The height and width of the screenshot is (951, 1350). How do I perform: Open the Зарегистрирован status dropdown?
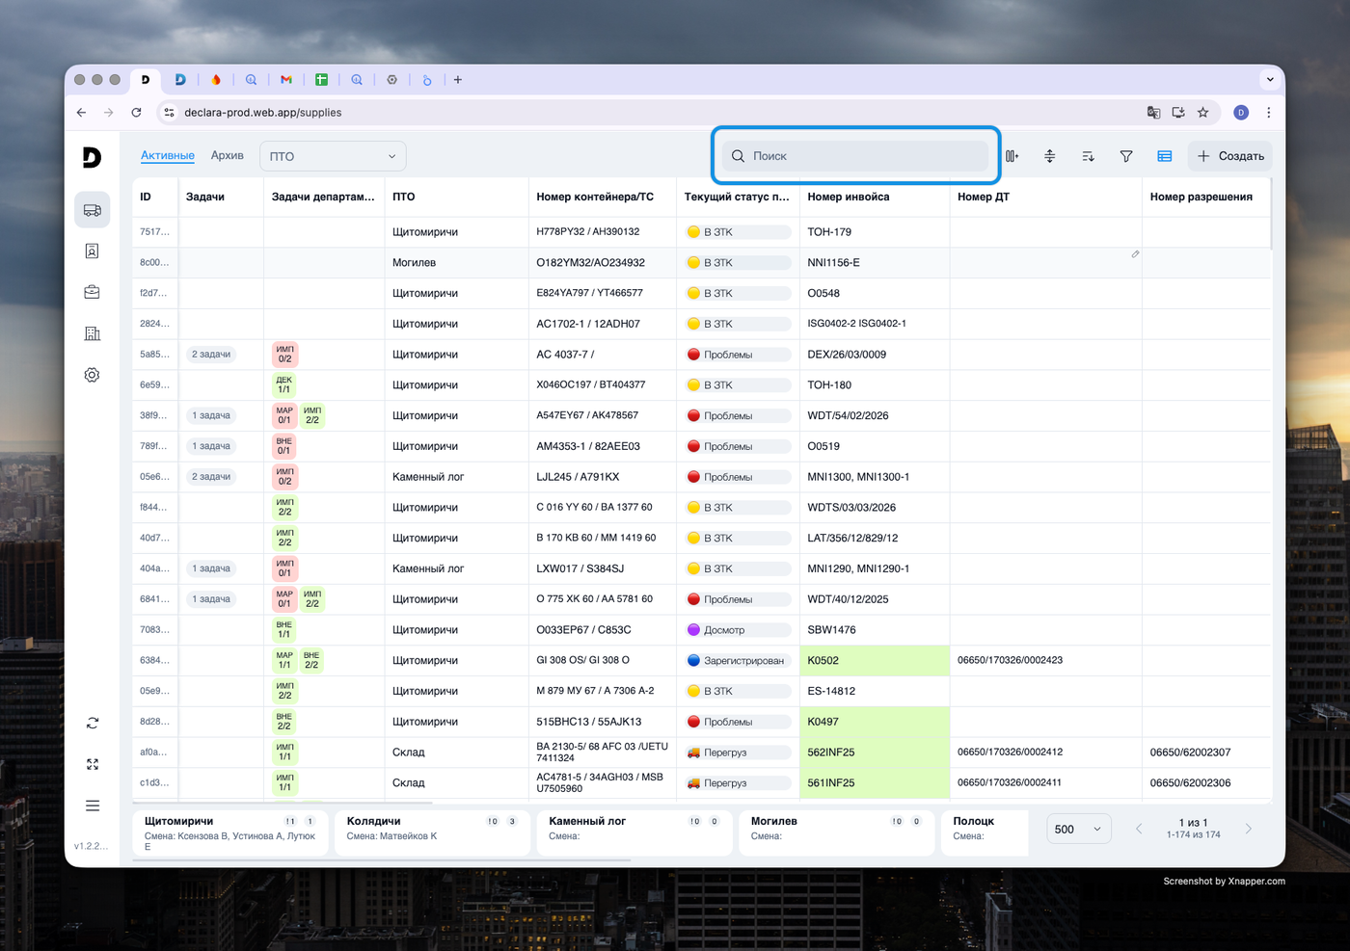pyautogui.click(x=739, y=661)
